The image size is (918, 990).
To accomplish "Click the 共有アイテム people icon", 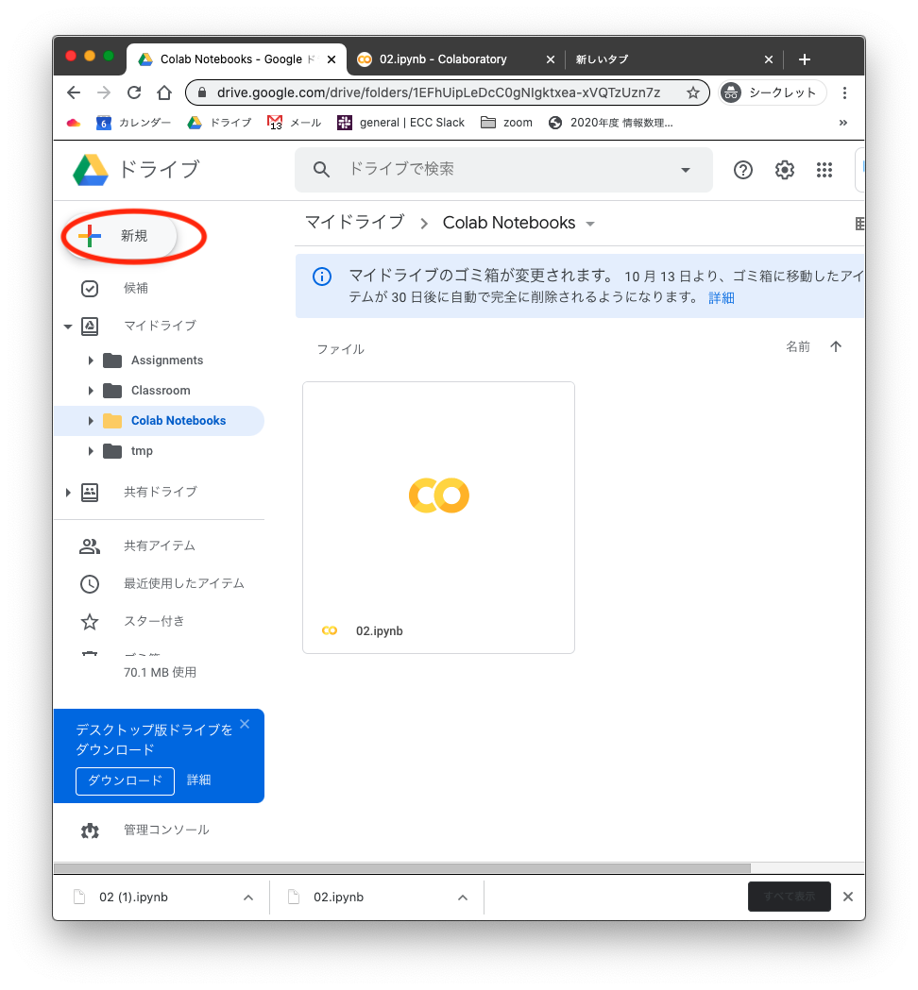I will click(x=90, y=546).
